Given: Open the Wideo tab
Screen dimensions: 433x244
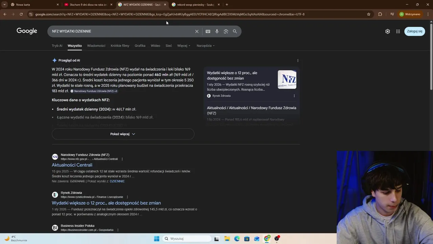Looking at the screenshot, I should point(155,46).
